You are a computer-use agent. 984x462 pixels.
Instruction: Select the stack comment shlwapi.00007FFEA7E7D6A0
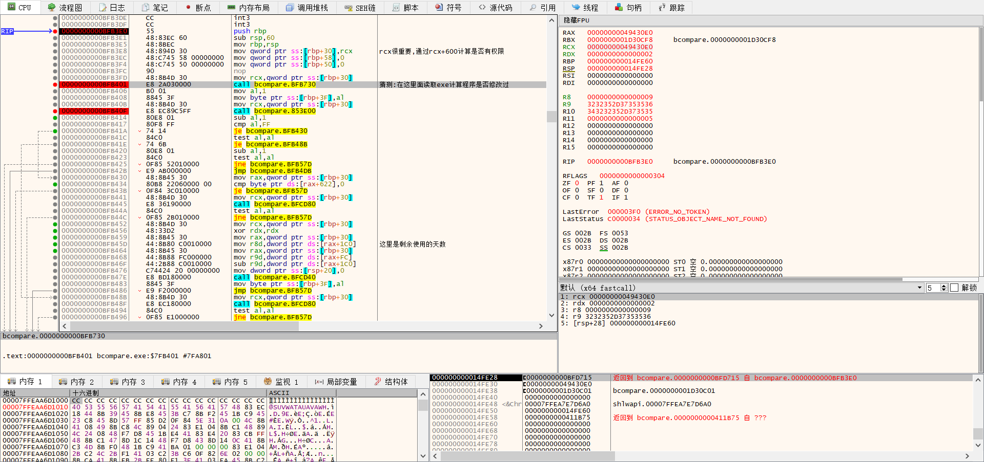[662, 404]
